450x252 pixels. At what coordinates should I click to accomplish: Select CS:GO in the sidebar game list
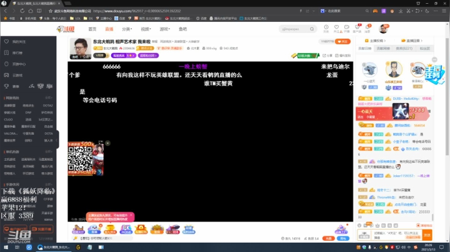coord(8,120)
